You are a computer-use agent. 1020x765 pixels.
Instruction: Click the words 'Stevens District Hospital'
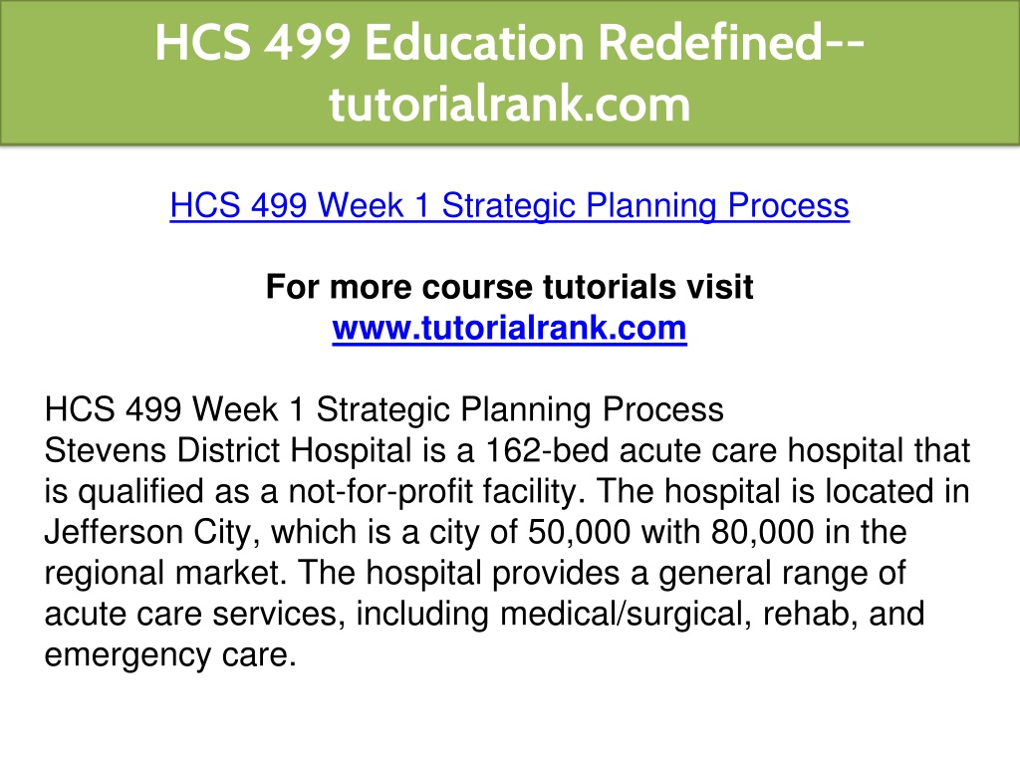click(x=228, y=451)
